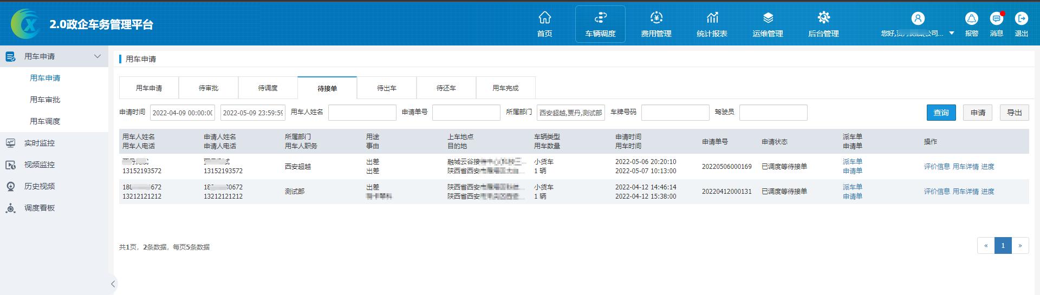Image resolution: width=1040 pixels, height=295 pixels.
Task: Open 申请单 for order 20220506000169
Action: (x=853, y=171)
